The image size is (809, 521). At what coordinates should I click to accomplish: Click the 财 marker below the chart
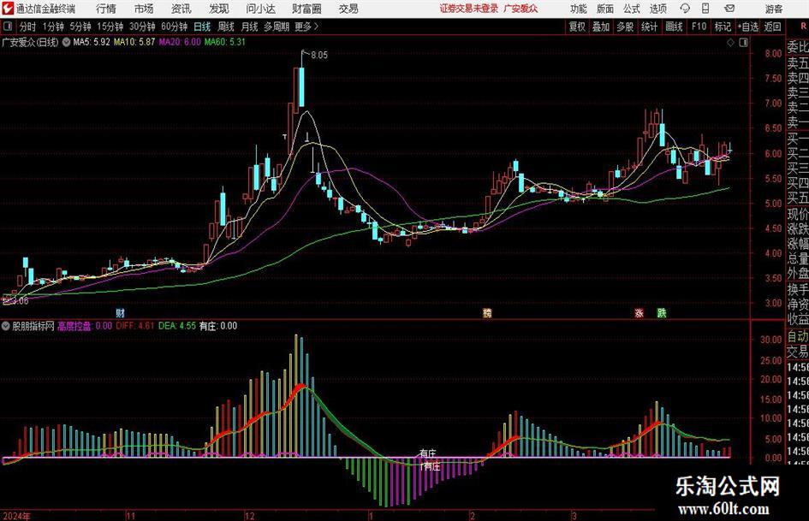pos(120,312)
